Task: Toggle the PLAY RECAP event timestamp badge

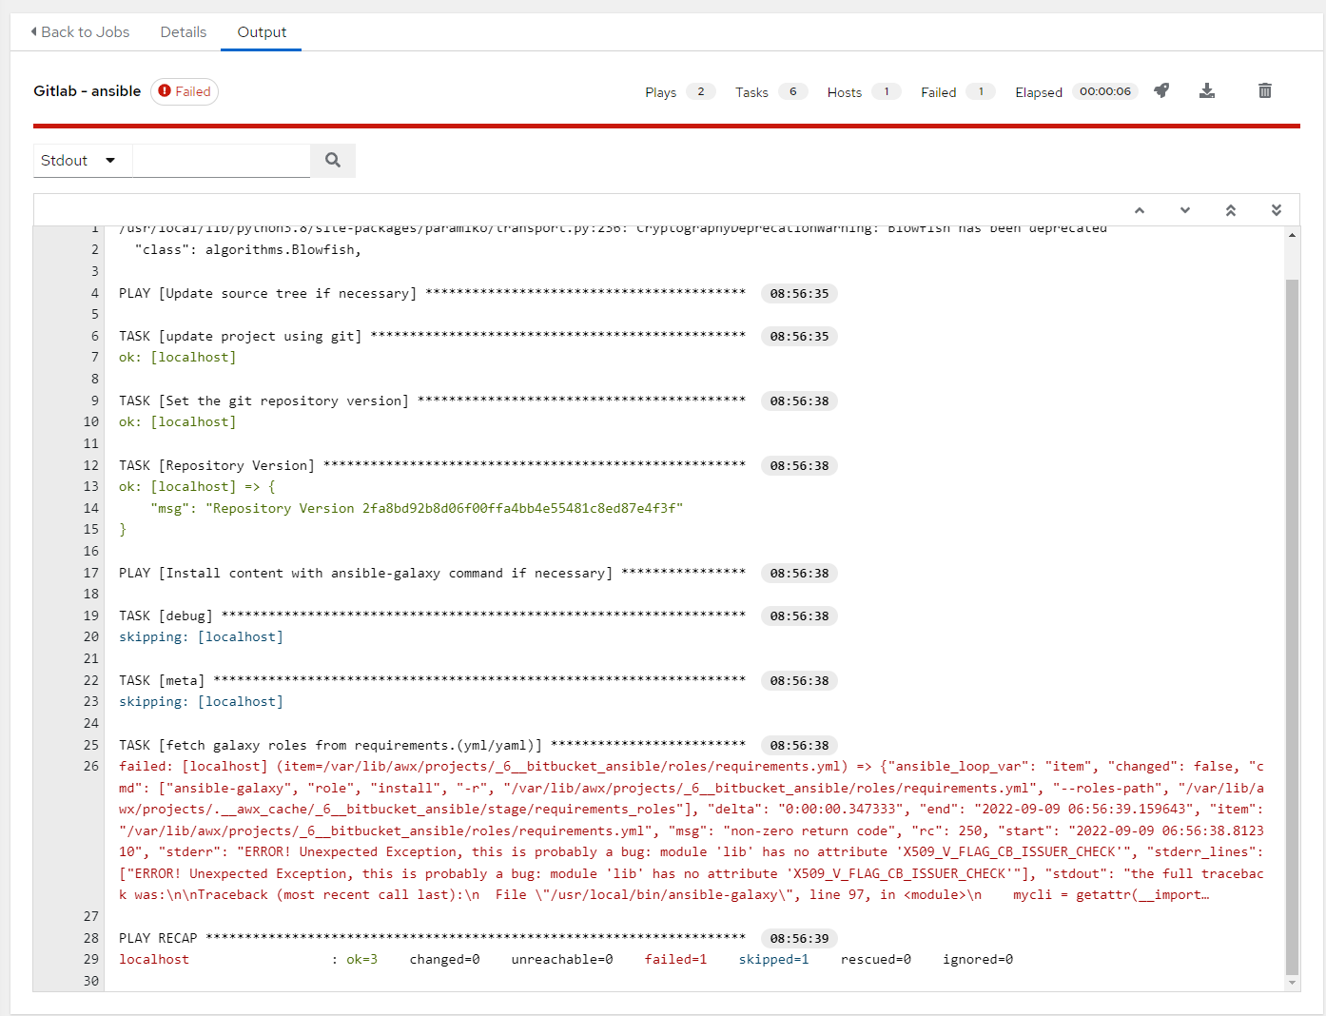Action: coord(799,938)
